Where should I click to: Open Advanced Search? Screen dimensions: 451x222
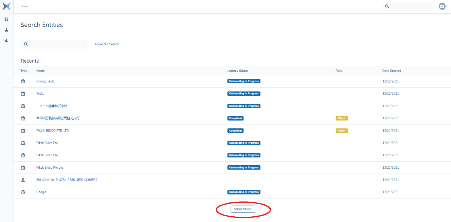click(106, 44)
